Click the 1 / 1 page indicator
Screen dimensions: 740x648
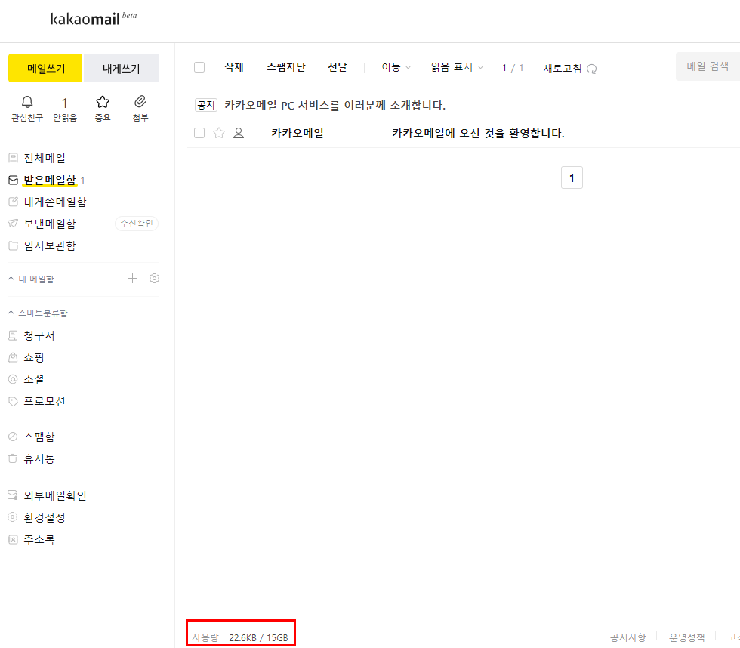click(x=513, y=68)
